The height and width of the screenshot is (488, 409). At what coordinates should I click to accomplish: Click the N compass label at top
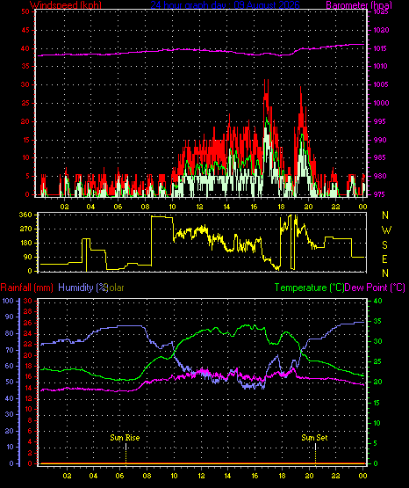pos(385,215)
